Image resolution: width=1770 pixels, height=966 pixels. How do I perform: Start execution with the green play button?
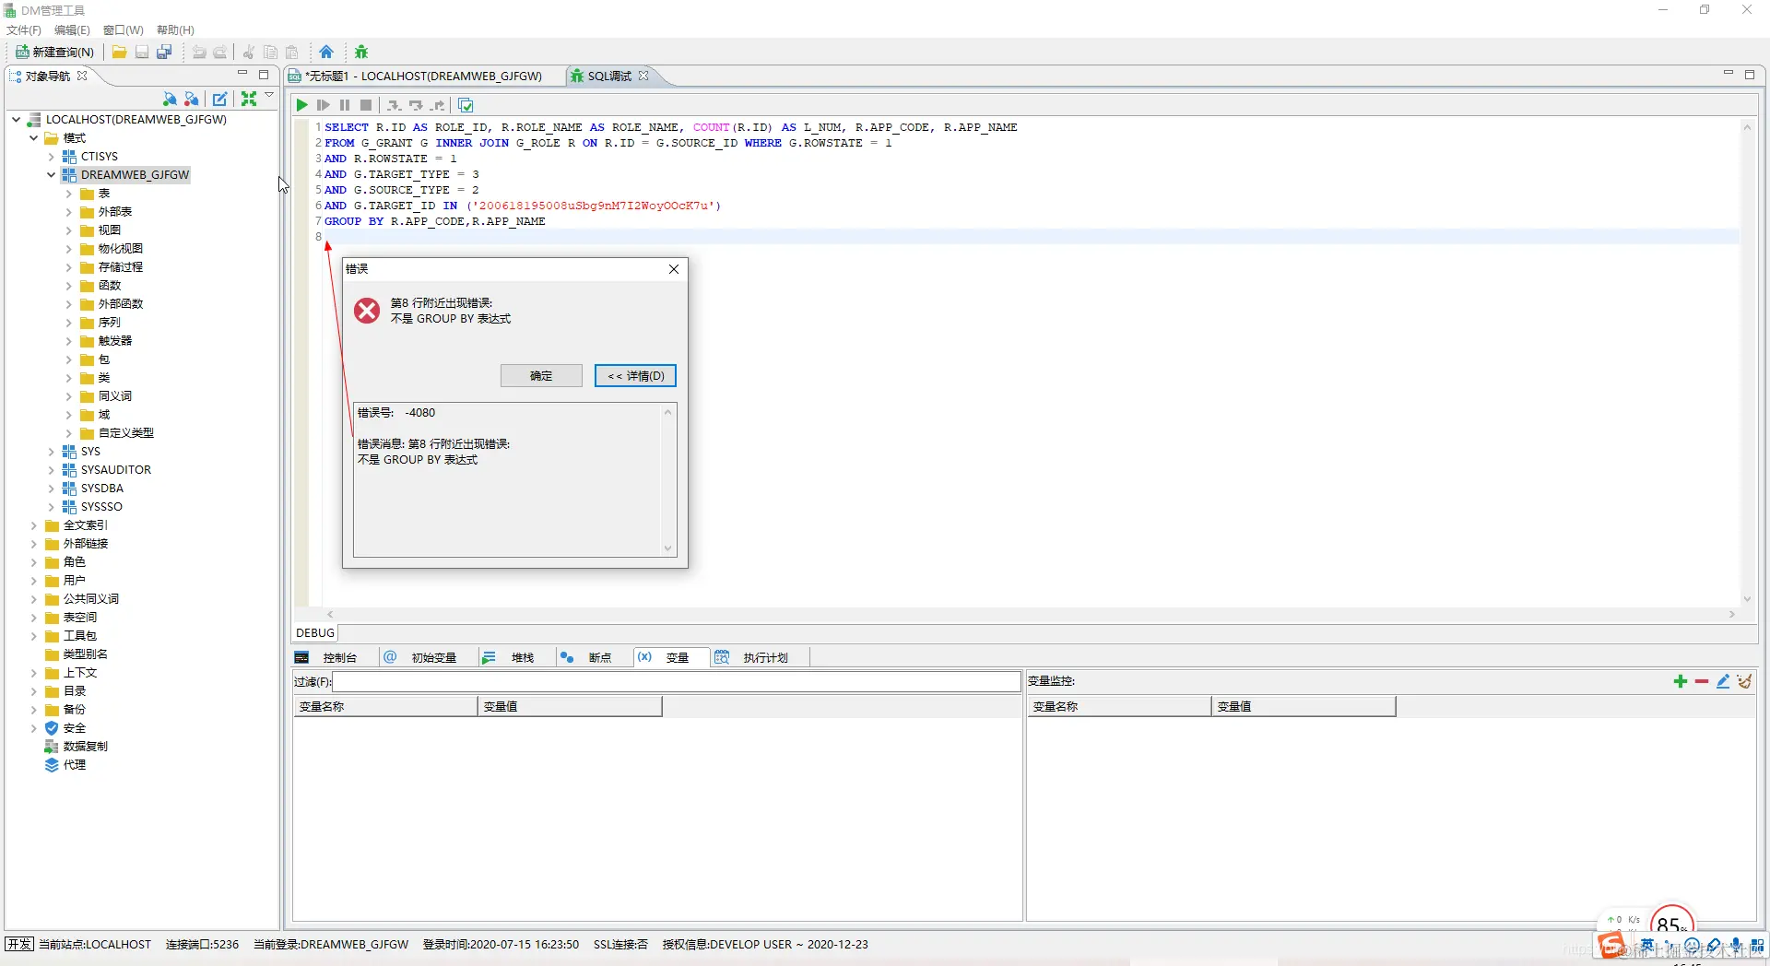tap(301, 105)
